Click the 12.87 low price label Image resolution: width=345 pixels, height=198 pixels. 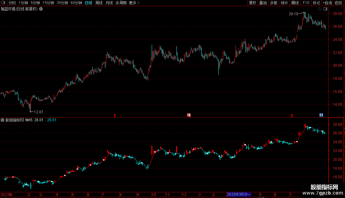pos(38,112)
